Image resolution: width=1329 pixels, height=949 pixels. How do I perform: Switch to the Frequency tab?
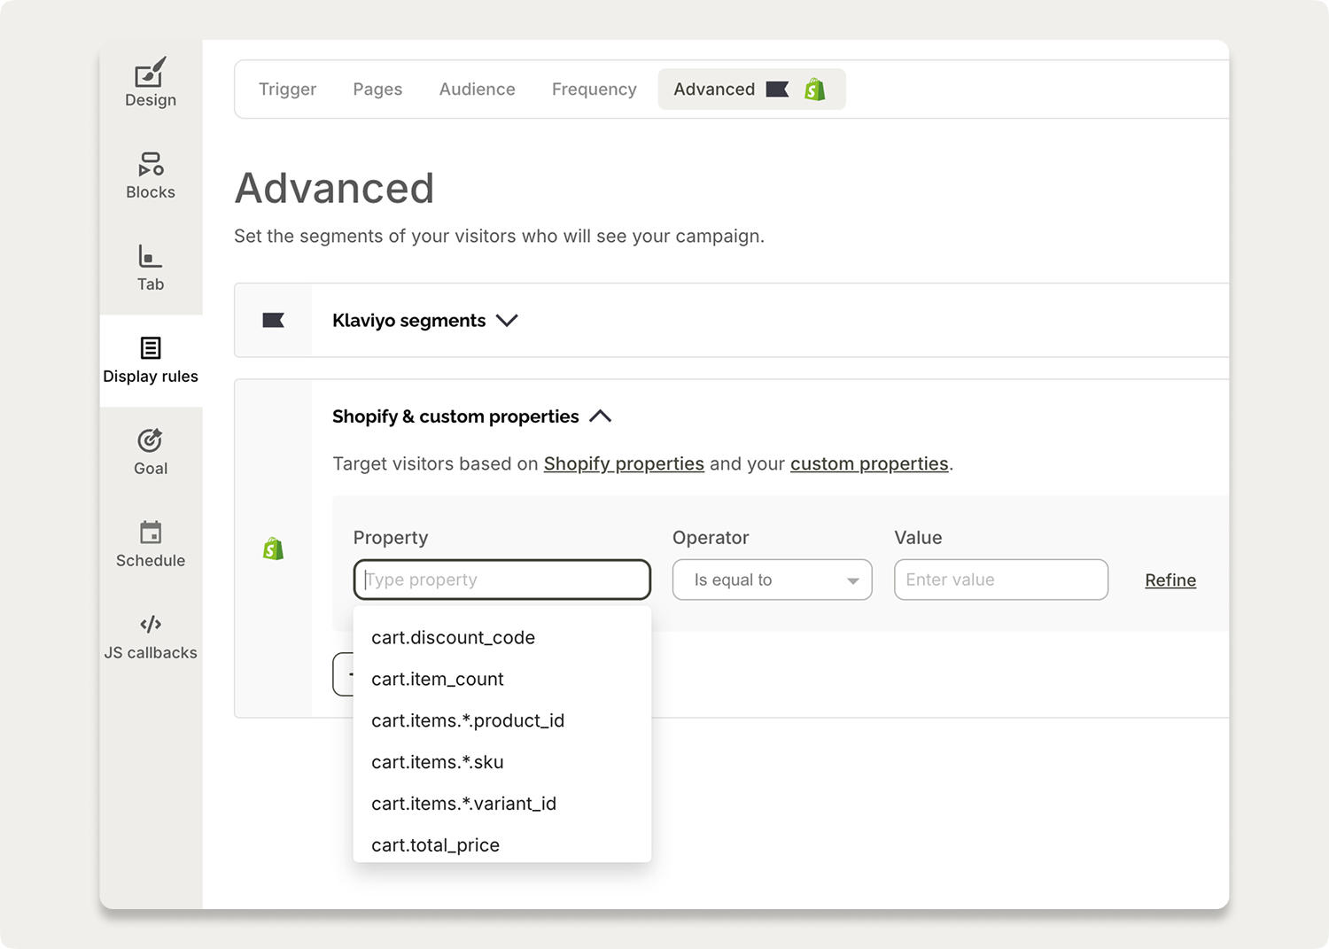click(594, 89)
